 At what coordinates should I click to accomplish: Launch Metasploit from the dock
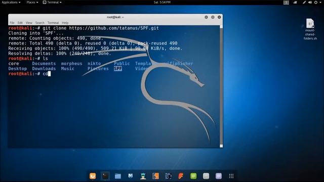point(131,176)
